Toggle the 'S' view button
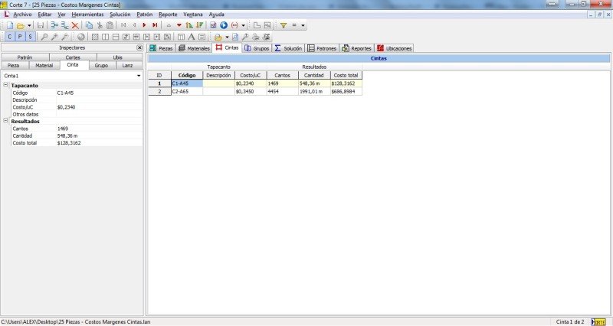 click(x=30, y=36)
